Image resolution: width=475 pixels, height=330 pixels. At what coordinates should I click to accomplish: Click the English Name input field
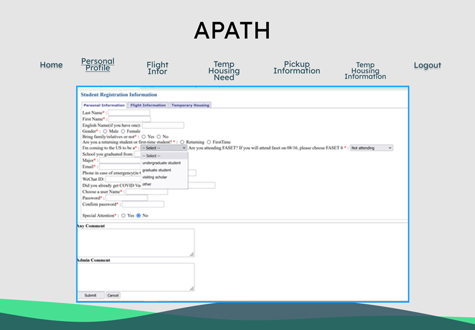click(163, 125)
